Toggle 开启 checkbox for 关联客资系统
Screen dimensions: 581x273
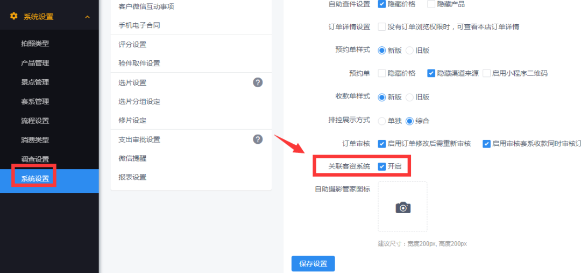pyautogui.click(x=381, y=166)
